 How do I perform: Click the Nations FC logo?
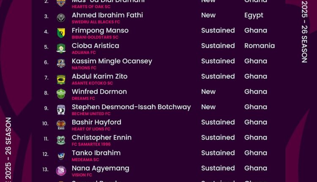click(x=61, y=63)
